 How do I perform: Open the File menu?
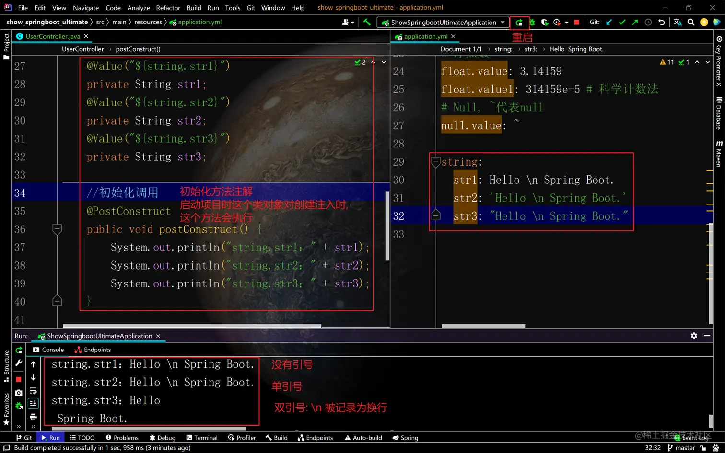23,8
